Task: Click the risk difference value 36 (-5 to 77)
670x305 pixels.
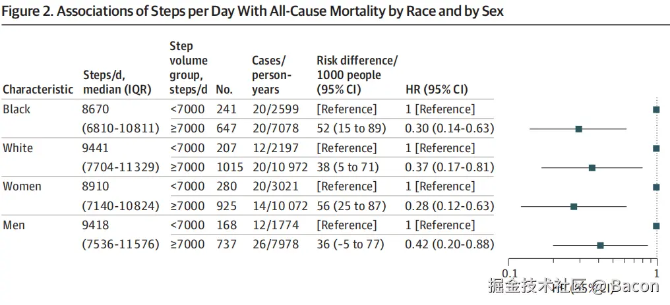Action: (x=351, y=245)
